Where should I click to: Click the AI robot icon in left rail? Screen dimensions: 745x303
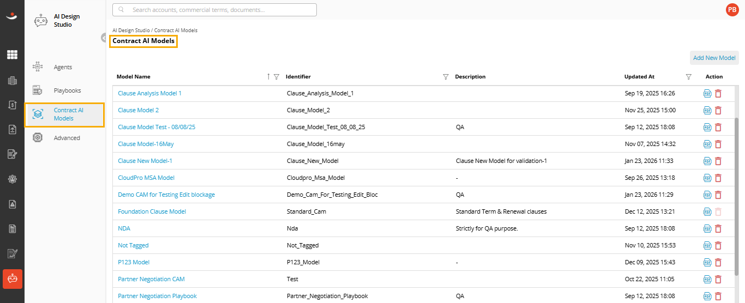click(12, 278)
